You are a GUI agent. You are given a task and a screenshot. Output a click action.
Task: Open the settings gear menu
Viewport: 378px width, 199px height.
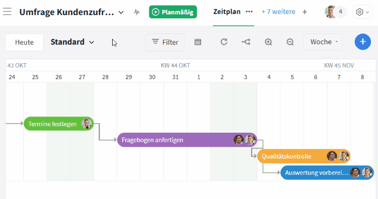tap(362, 12)
